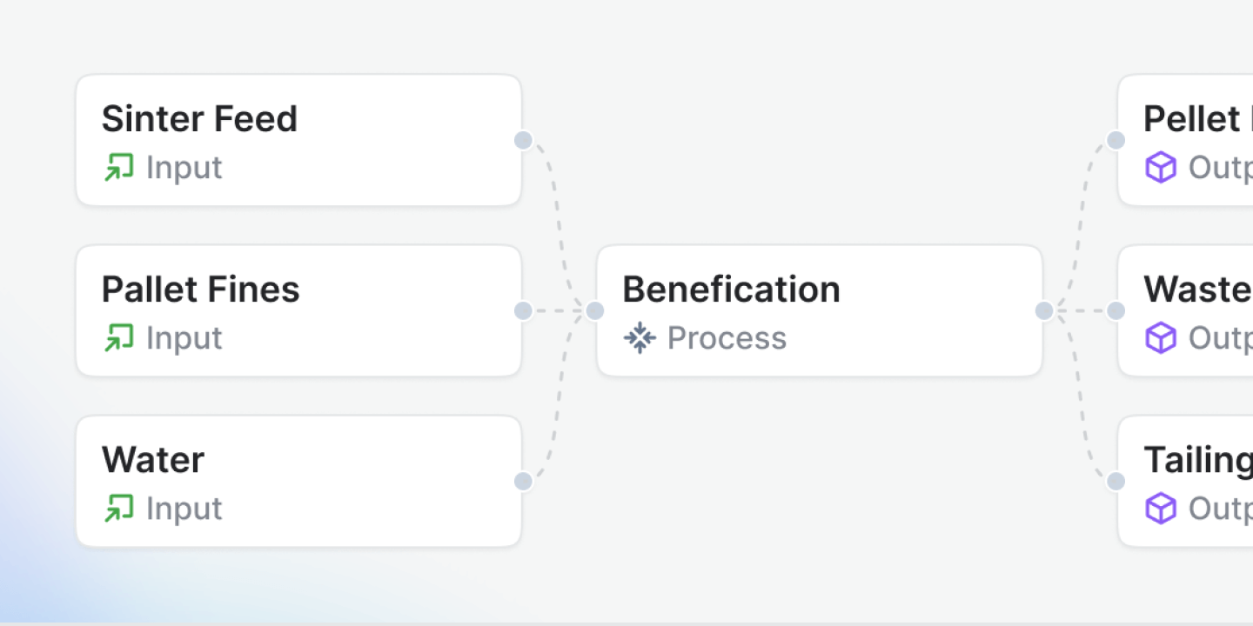
Task: Click Sinter Feed's output connector dot
Action: point(523,140)
